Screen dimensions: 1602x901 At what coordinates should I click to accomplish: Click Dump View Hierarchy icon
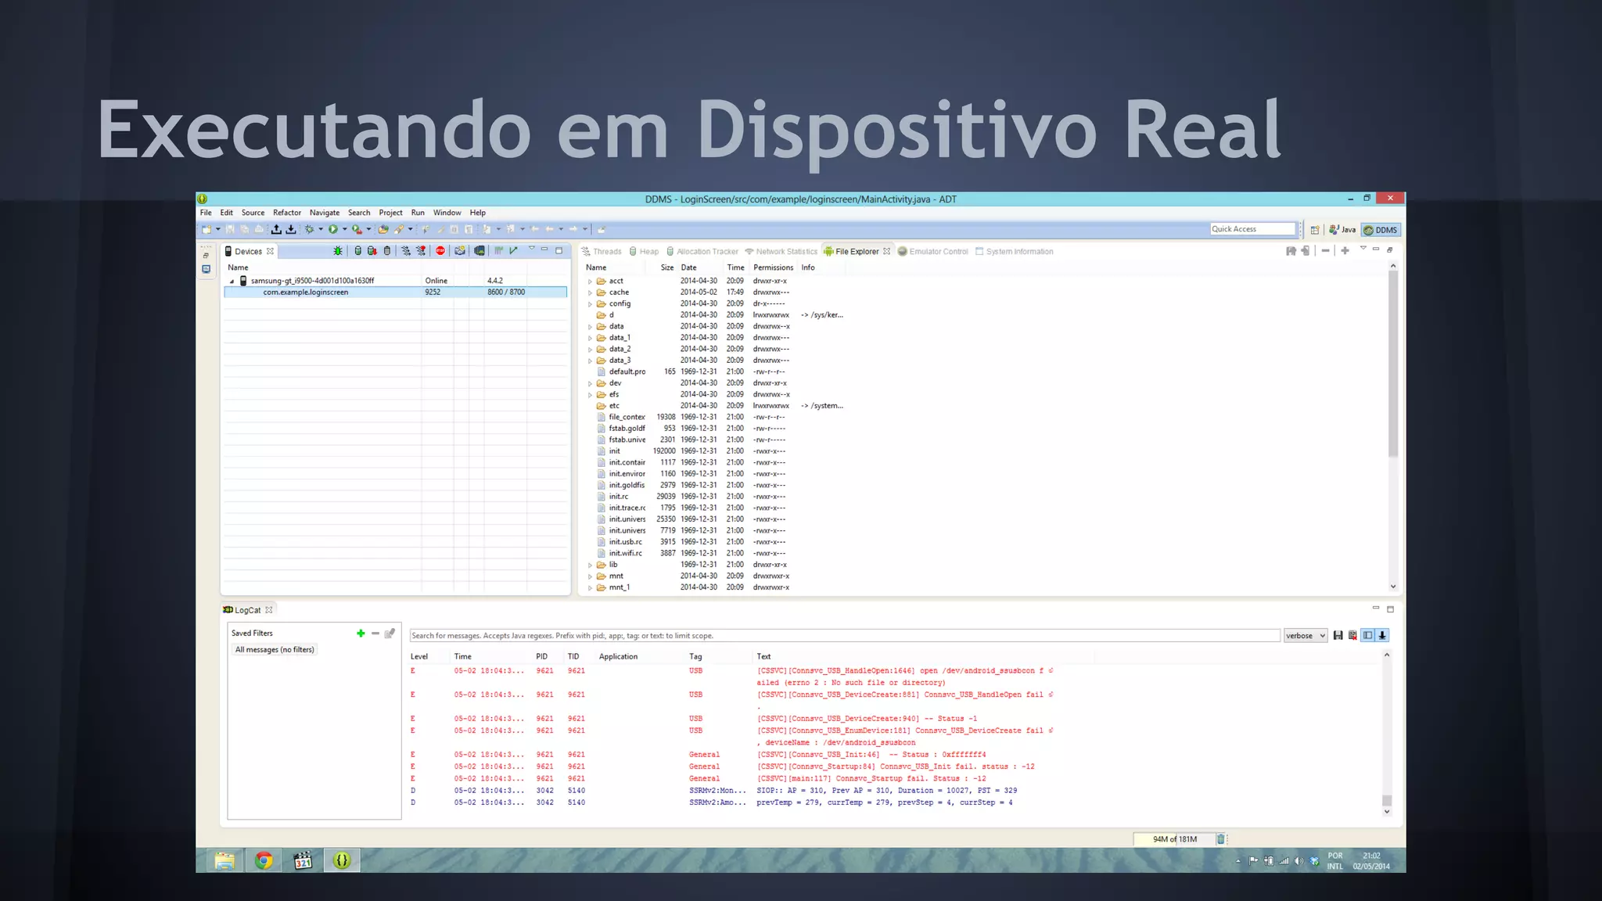tap(480, 251)
